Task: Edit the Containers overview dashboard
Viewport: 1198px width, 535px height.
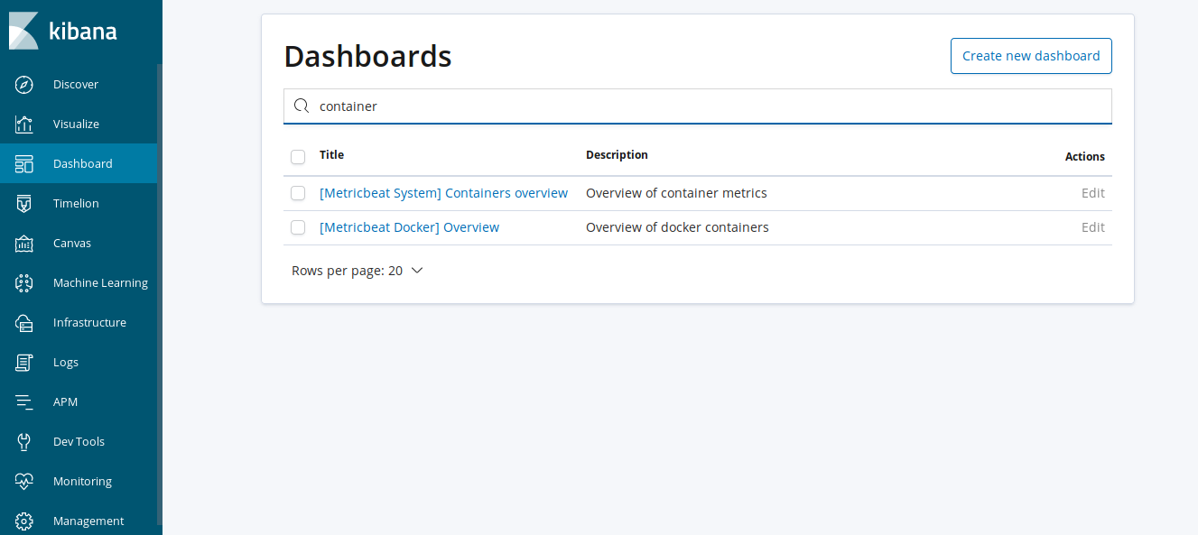Action: [1092, 192]
